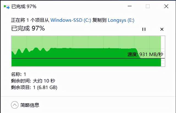Click the copy icon in the title bar

6,6
